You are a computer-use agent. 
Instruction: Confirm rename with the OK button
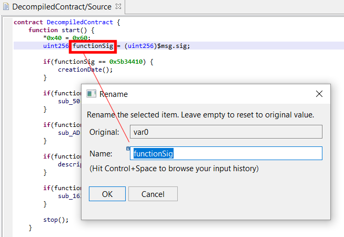pos(107,194)
